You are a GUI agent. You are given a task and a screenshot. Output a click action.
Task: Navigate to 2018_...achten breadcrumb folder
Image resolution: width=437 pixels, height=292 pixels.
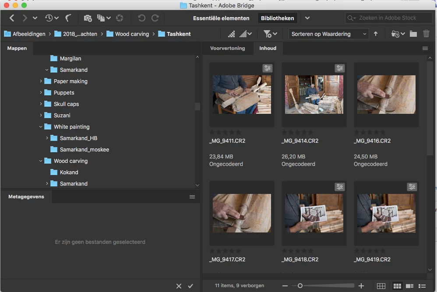tap(76, 34)
